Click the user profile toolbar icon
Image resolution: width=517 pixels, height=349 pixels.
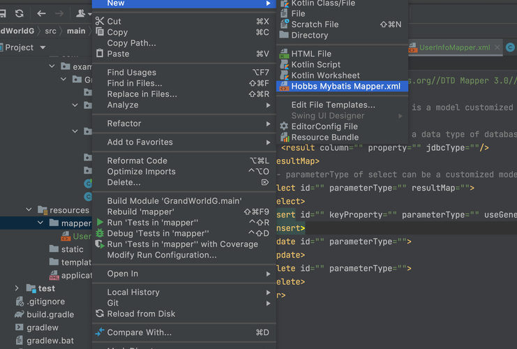(x=80, y=13)
